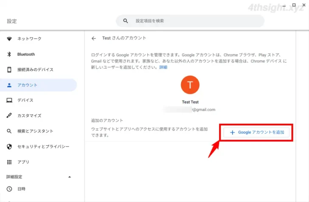Click the Bluetooth symbol icon
The height and width of the screenshot is (202, 309).
pos(9,54)
